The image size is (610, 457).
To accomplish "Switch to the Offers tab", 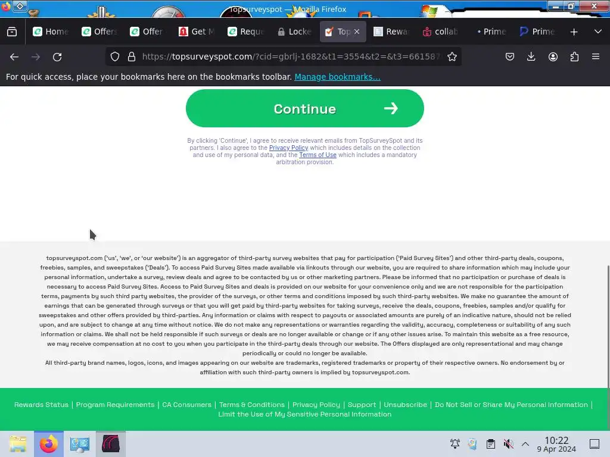I will click(x=99, y=32).
